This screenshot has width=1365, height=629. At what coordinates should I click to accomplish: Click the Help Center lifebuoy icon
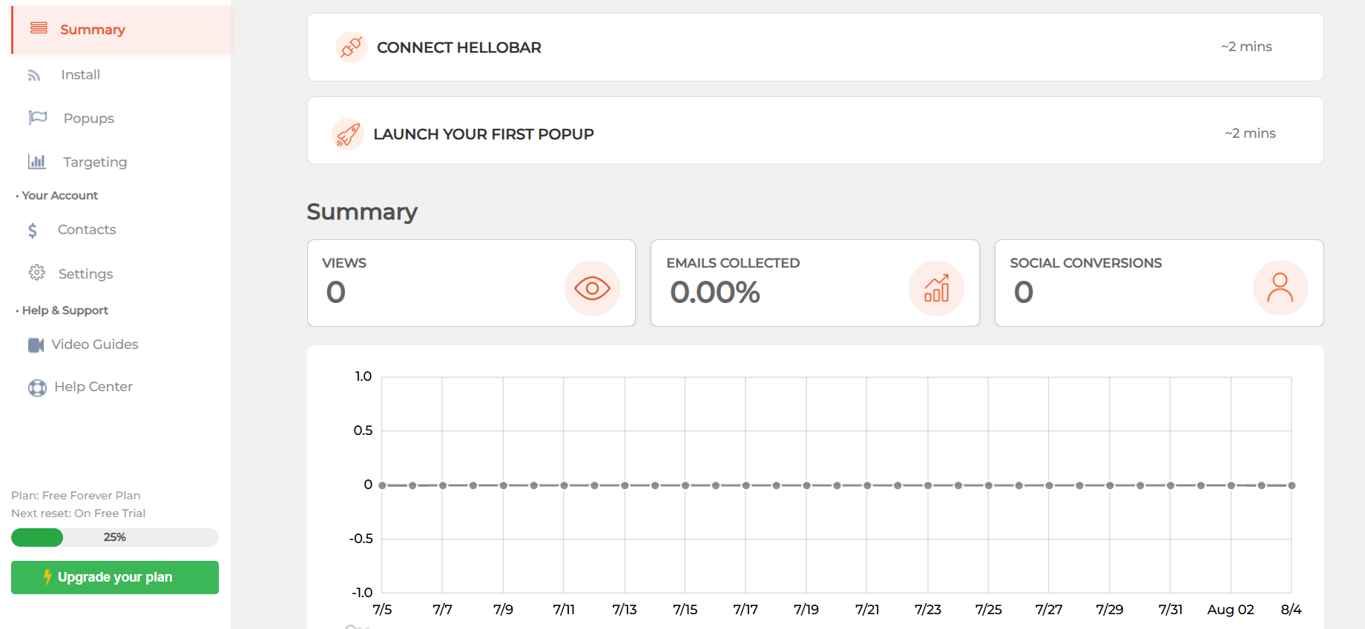[x=37, y=387]
